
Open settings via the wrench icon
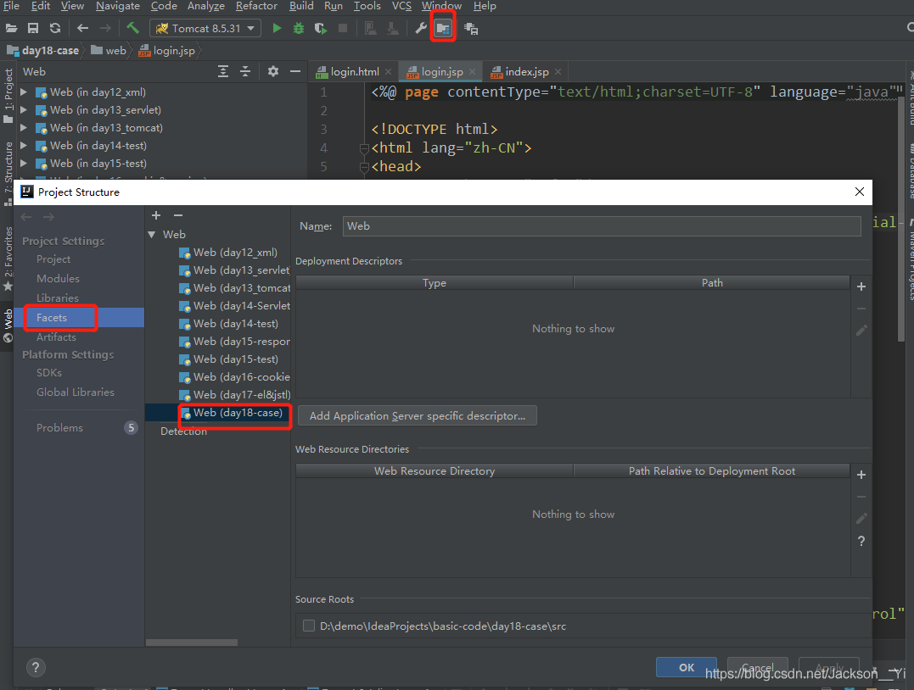tap(420, 28)
